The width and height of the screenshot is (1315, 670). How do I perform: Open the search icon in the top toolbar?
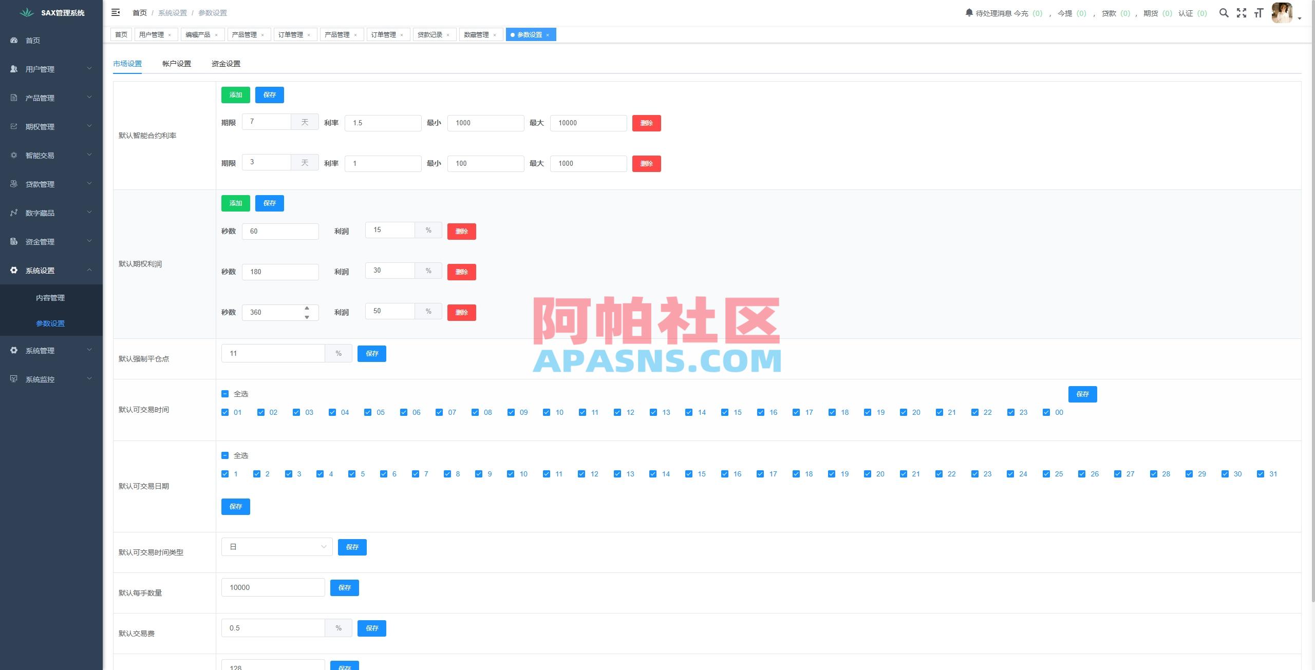pyautogui.click(x=1224, y=13)
